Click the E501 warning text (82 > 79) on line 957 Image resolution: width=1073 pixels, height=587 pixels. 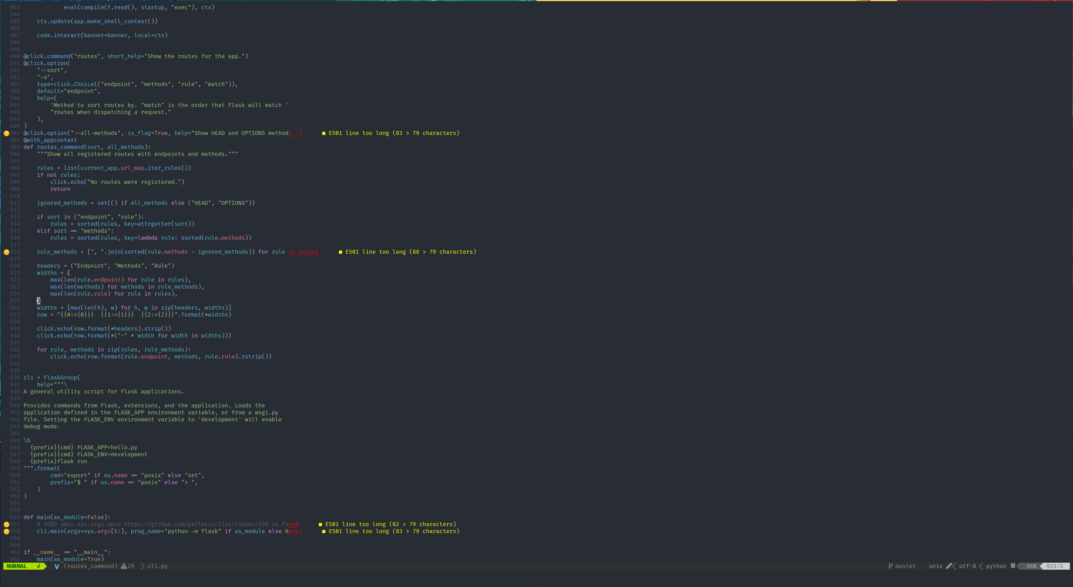click(391, 524)
